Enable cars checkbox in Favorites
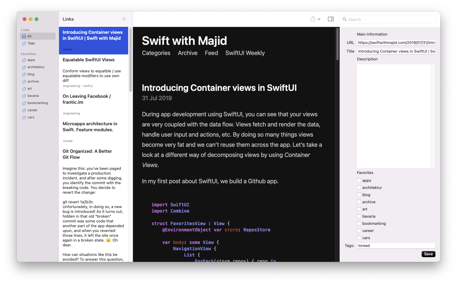 click(359, 238)
